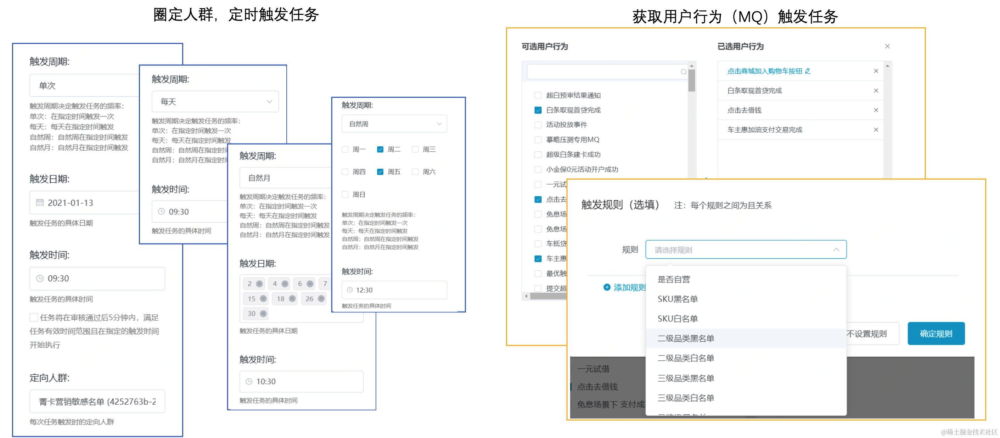Click the 确定规则 button

coord(936,333)
